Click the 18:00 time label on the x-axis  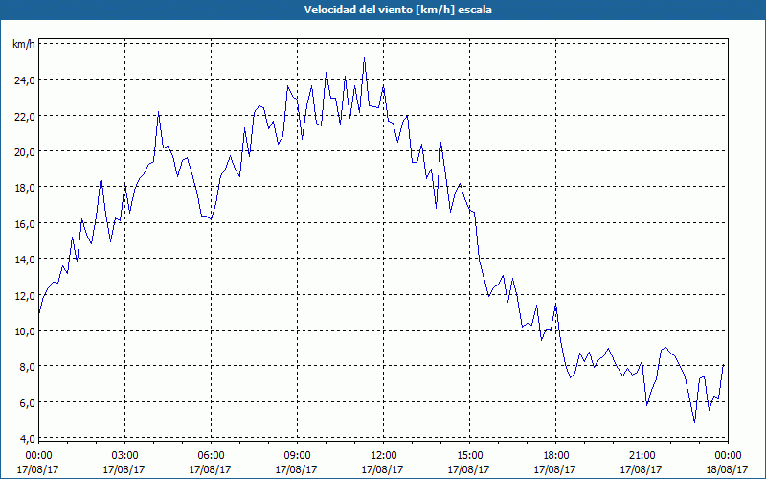click(555, 456)
